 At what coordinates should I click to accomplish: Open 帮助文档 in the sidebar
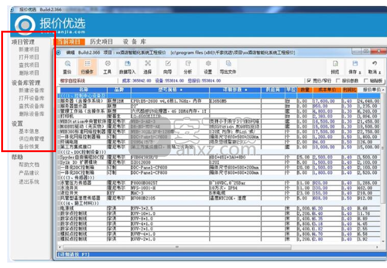tap(29, 165)
